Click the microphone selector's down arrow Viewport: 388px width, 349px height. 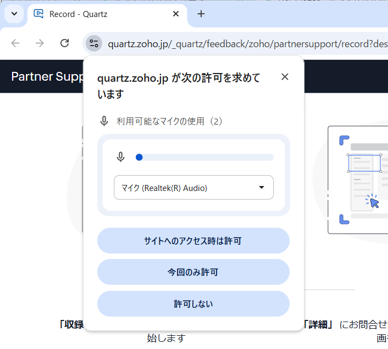(262, 188)
